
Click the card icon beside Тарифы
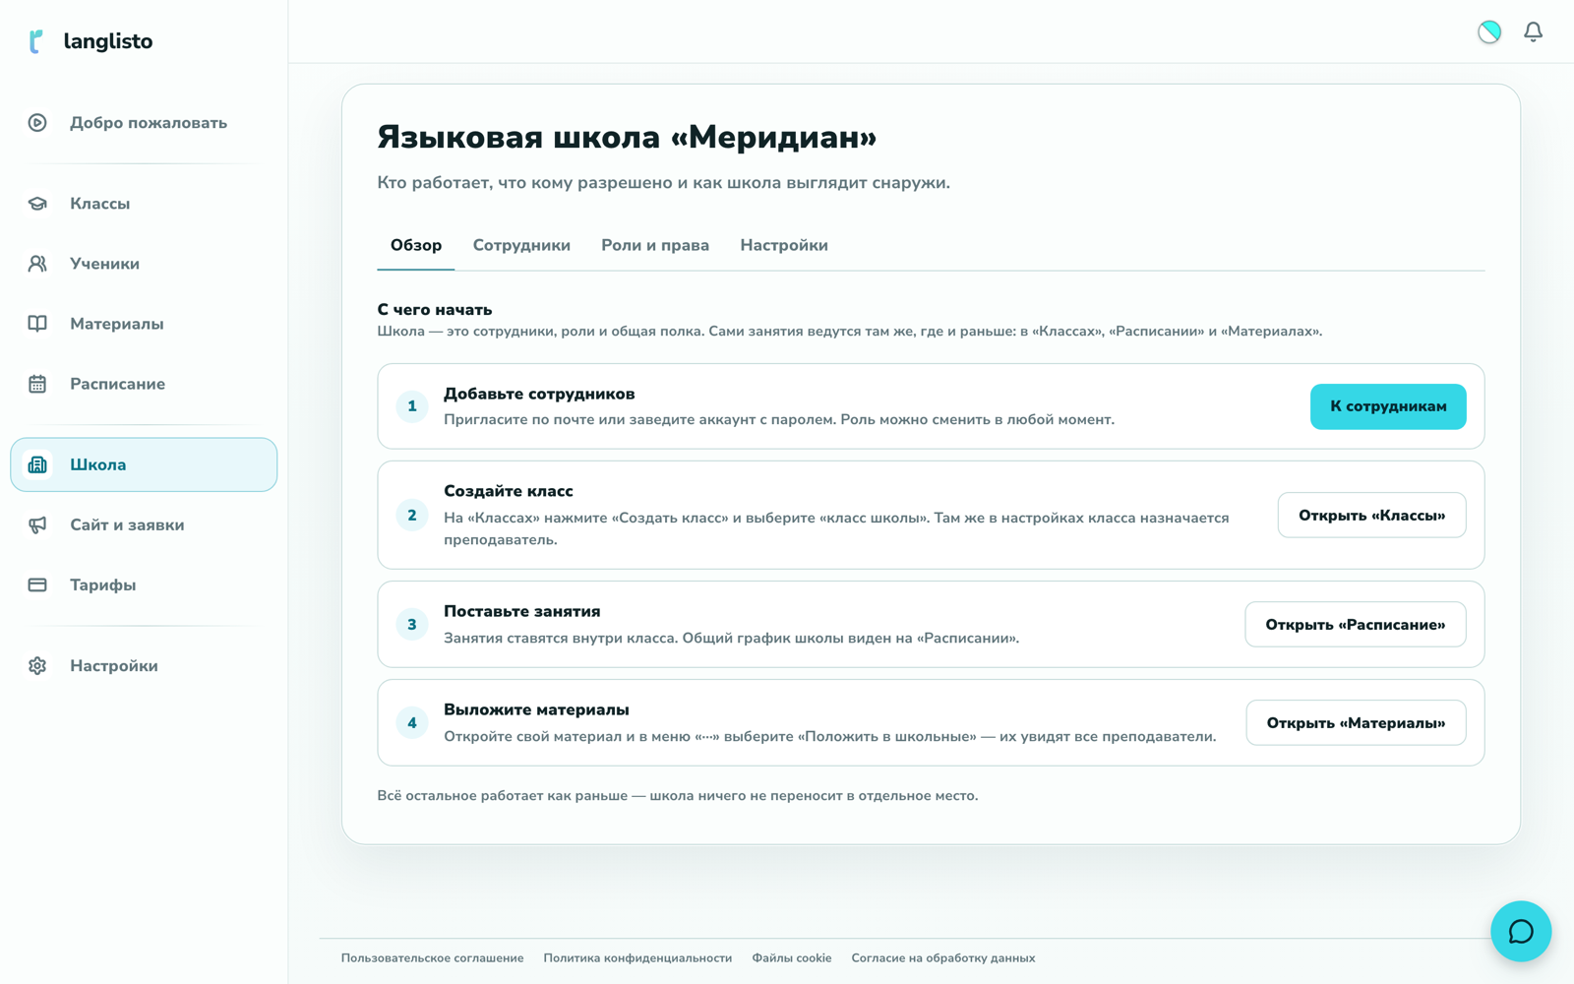point(37,584)
